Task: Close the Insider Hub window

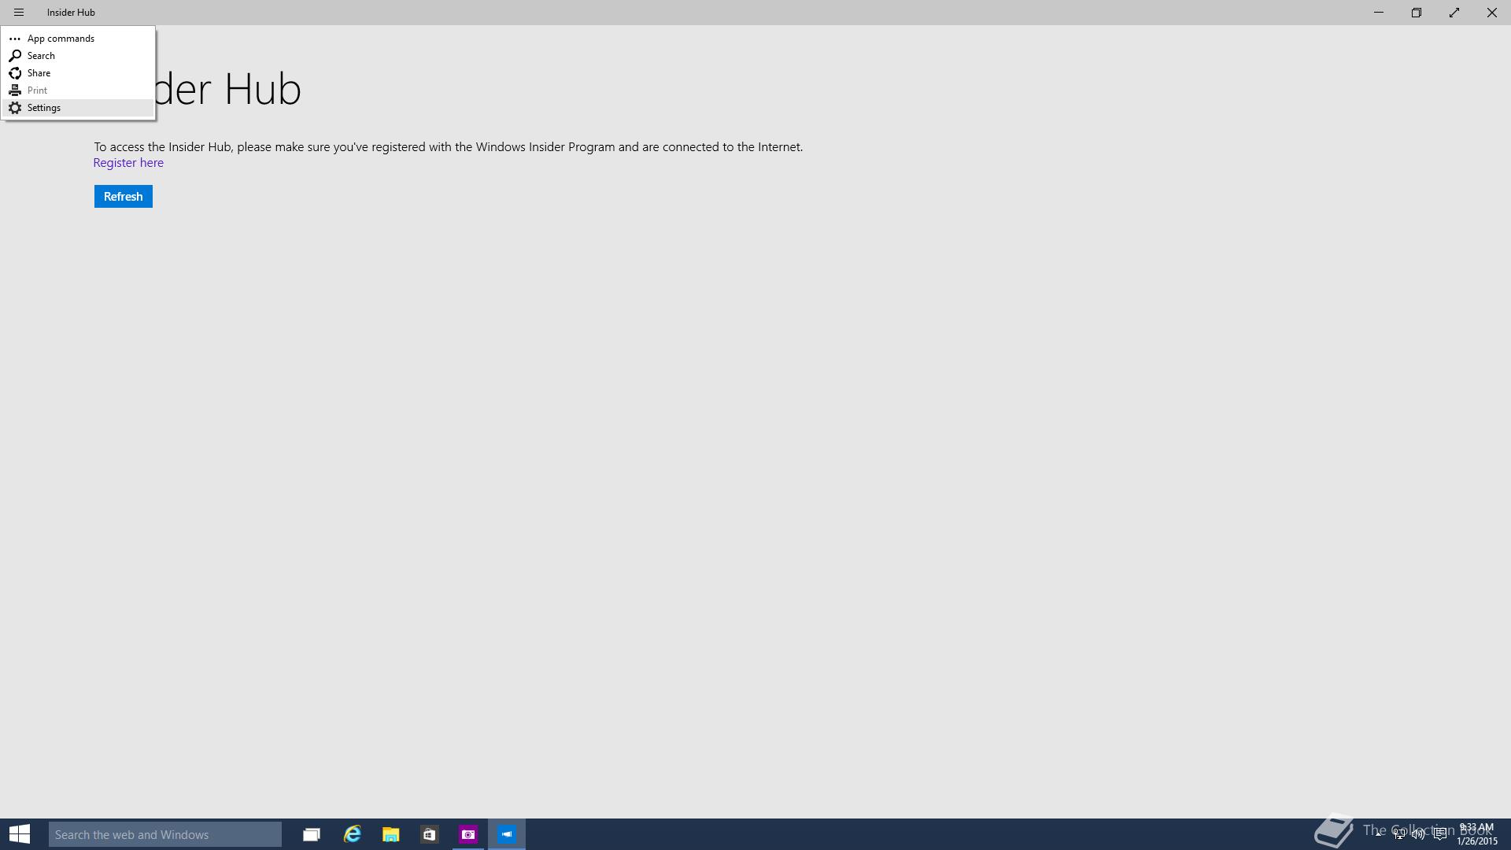Action: click(1492, 13)
